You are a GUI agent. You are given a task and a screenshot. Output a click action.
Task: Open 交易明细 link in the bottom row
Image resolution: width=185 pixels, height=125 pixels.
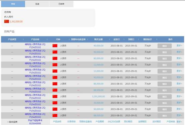tap(71, 122)
